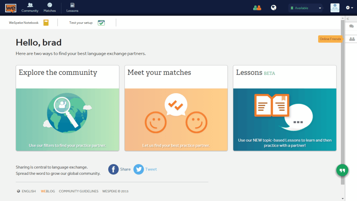The image size is (357, 201).
Task: Open the Explore the community card
Action: pos(67,108)
